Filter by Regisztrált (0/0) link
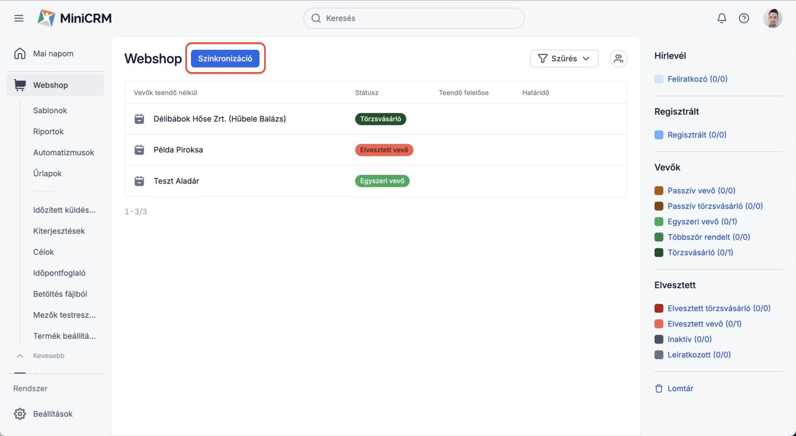Image resolution: width=796 pixels, height=436 pixels. pyautogui.click(x=697, y=135)
